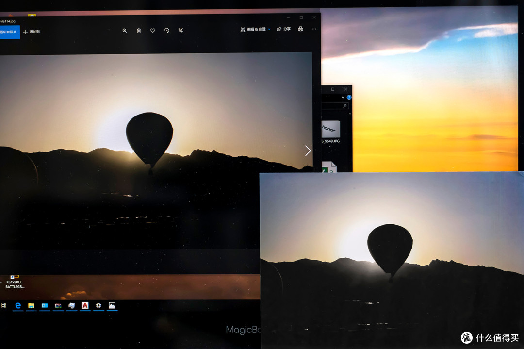Open the 编辑 & 创建 dropdown
This screenshot has height=349, width=524.
coord(255,30)
